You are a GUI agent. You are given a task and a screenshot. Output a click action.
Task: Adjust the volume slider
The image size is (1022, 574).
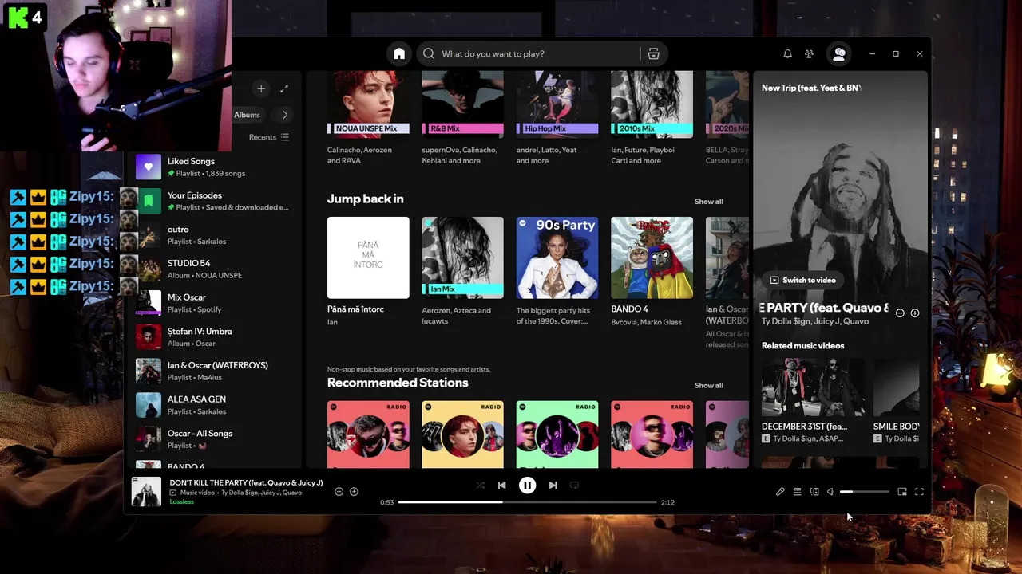click(x=865, y=492)
